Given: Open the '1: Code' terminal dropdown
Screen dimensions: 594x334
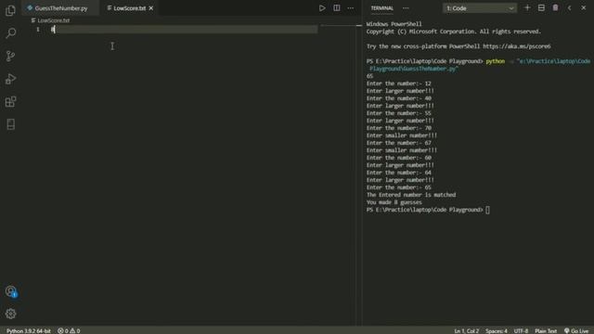Looking at the screenshot, I should (x=480, y=8).
